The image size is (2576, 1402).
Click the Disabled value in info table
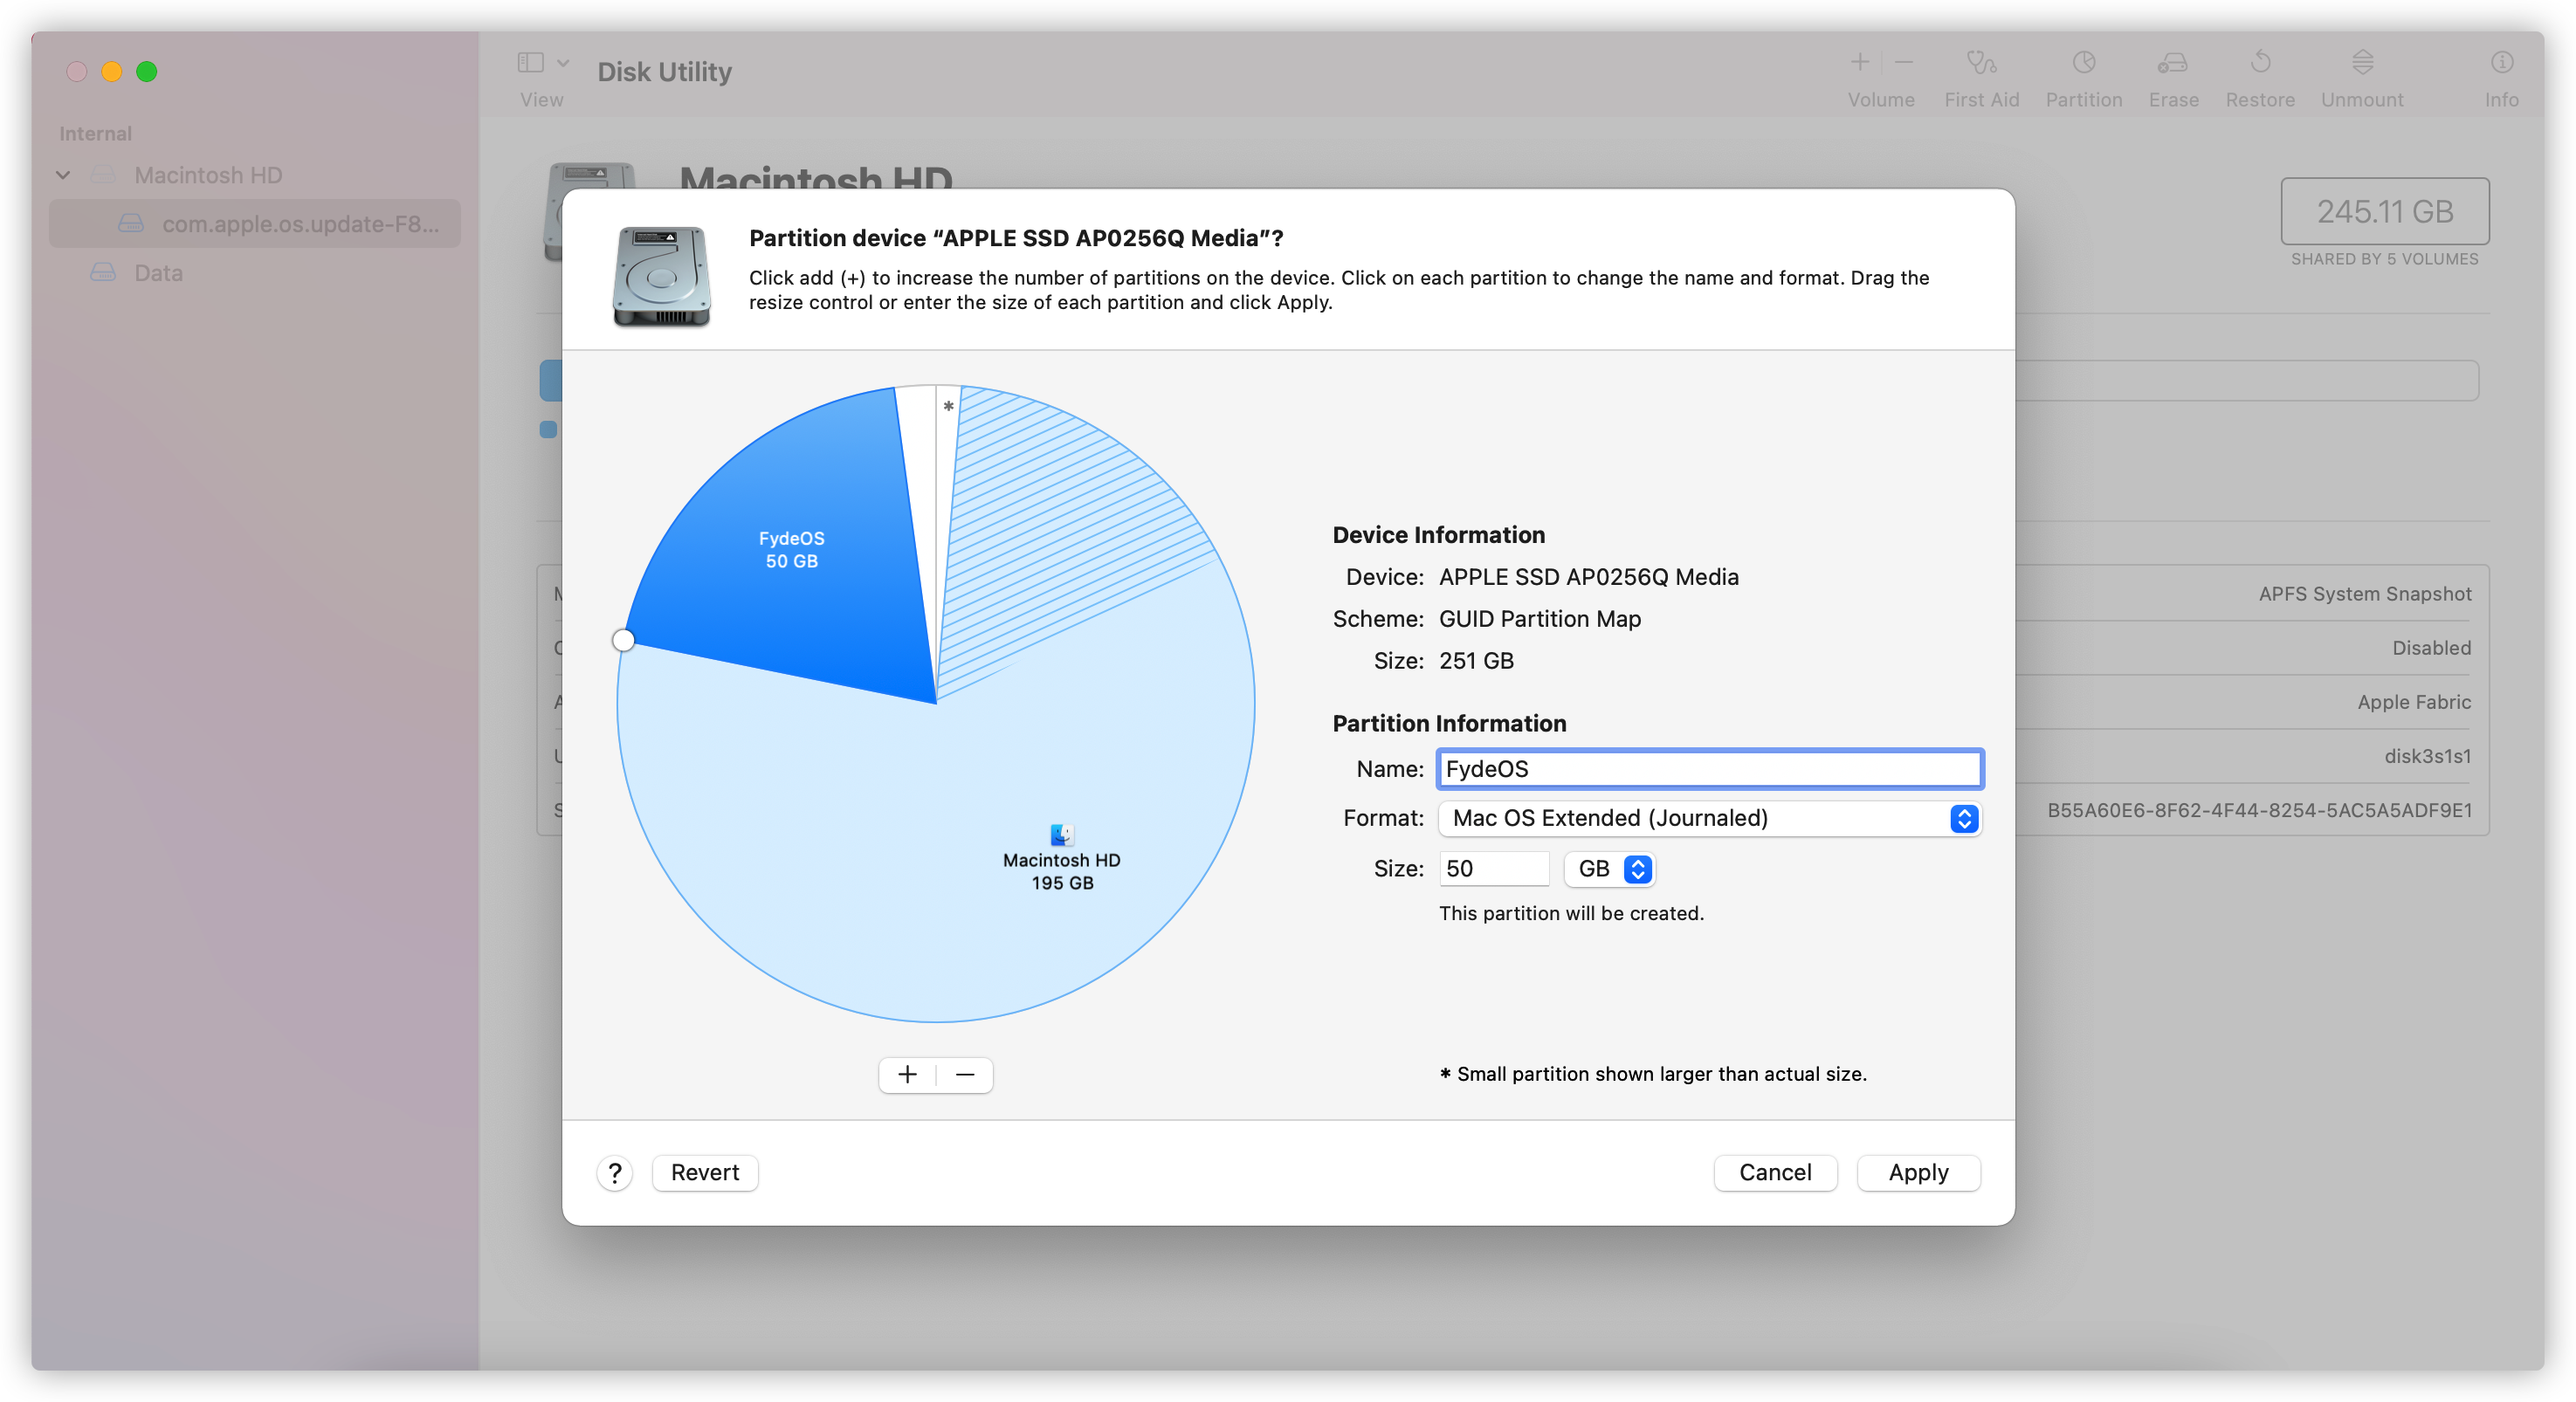click(2431, 647)
